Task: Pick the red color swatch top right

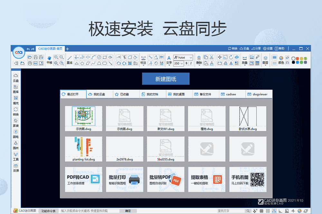Action: 297,58
